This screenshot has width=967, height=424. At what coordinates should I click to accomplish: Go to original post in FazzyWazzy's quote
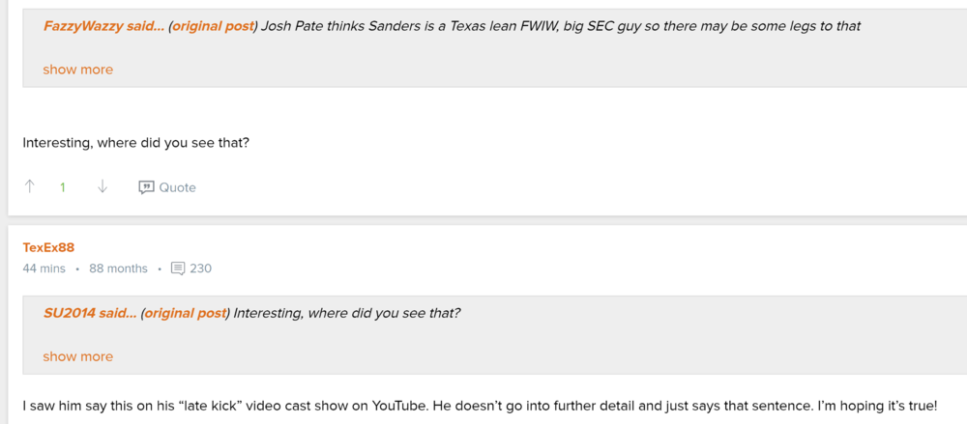(213, 26)
